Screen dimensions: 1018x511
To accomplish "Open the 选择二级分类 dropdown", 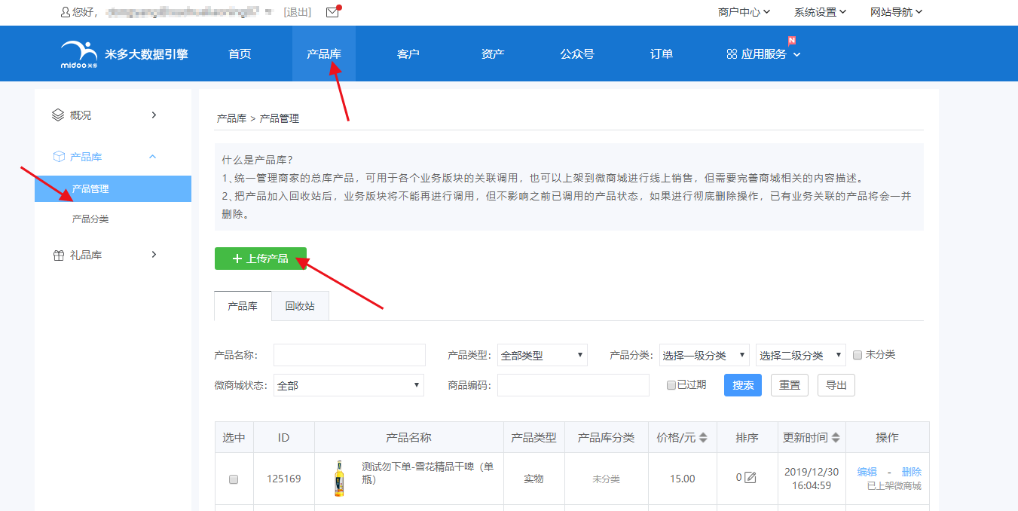I will pos(801,355).
